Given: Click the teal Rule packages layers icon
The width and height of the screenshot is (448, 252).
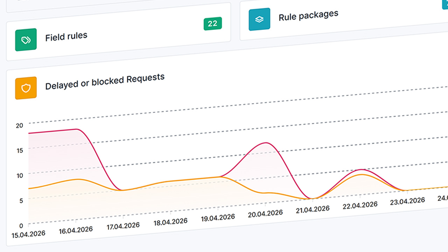Looking at the screenshot, I should click(259, 19).
